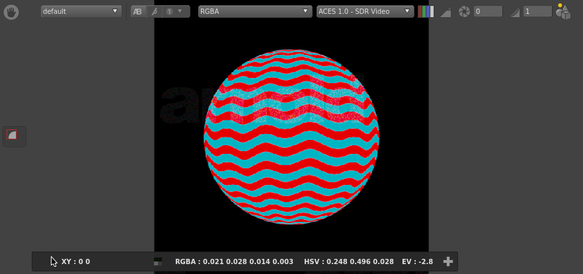Click the dark wedge icon beside color channels
This screenshot has height=274, width=583.
(446, 12)
